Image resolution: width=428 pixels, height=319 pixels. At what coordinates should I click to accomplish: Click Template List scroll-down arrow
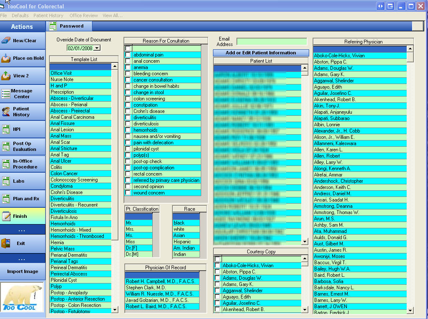click(x=115, y=310)
